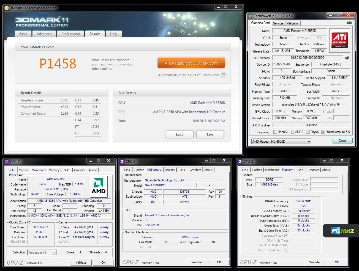Screen dimensions: 359x271
Task: Click OK in the CPU-Z Memory window
Action: tap(337, 262)
